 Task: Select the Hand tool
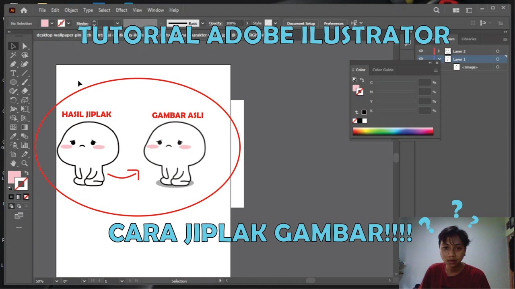[x=13, y=163]
